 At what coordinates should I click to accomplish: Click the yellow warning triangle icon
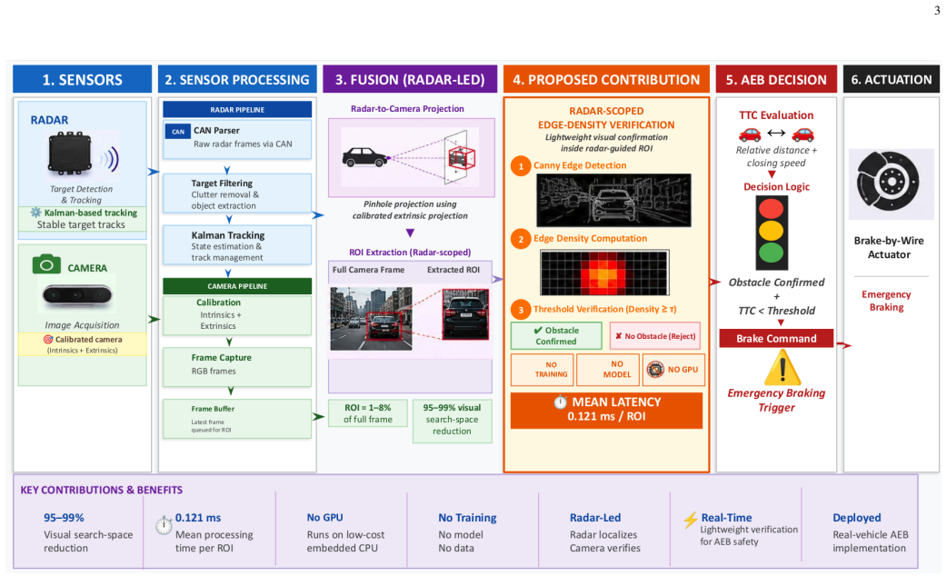click(x=783, y=367)
